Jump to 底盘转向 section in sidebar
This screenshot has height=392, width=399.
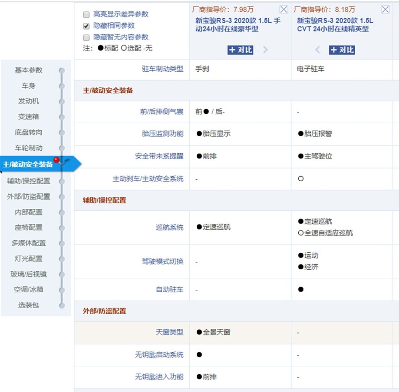coord(29,133)
